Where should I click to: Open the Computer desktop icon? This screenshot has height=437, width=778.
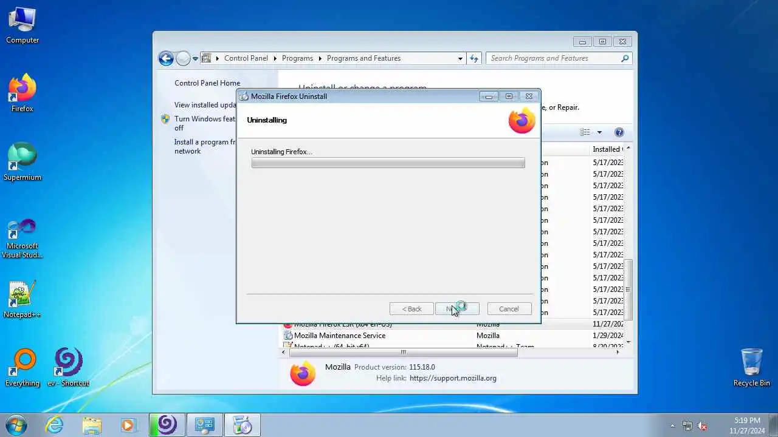(22, 25)
